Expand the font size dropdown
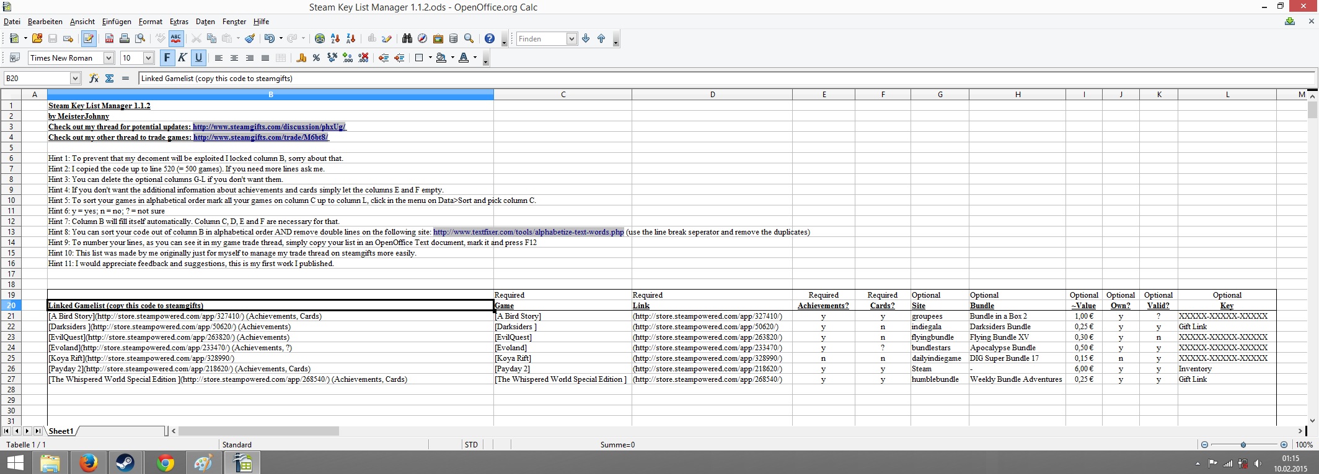The height and width of the screenshot is (474, 1319). click(148, 58)
